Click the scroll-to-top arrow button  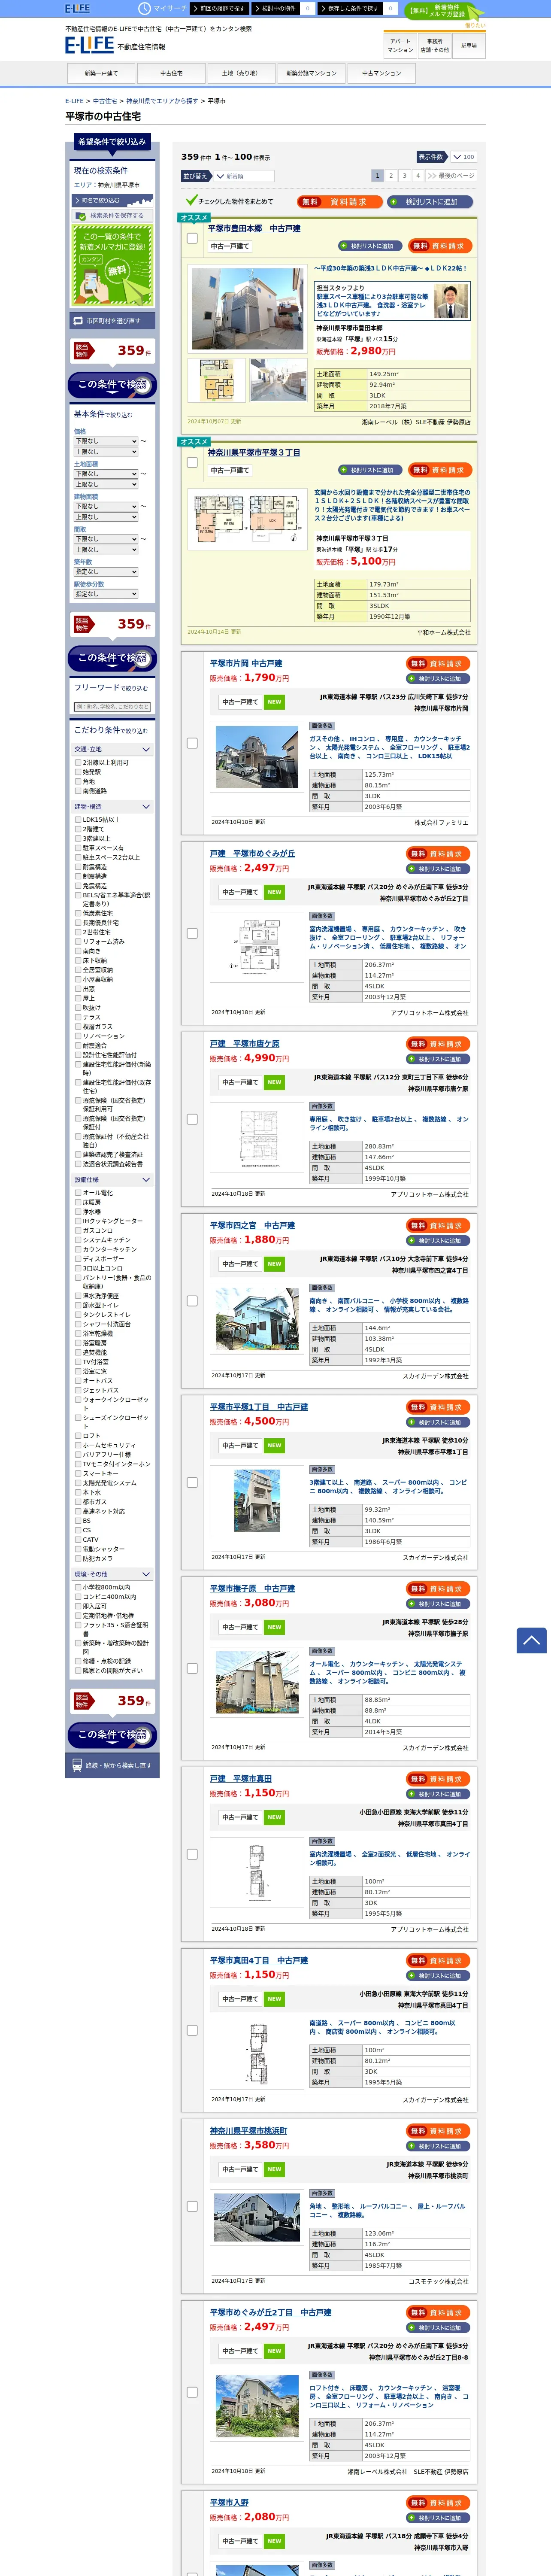[x=531, y=1640]
